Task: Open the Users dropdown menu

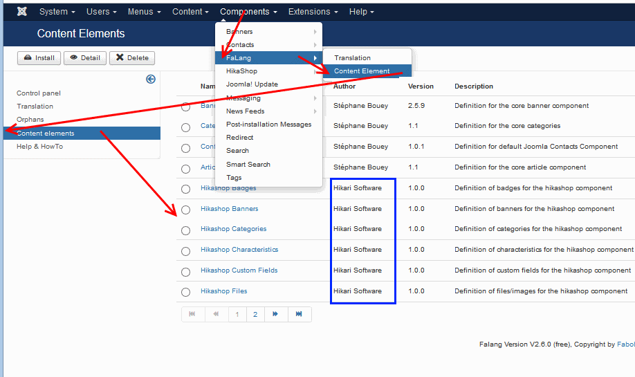Action: click(x=101, y=11)
